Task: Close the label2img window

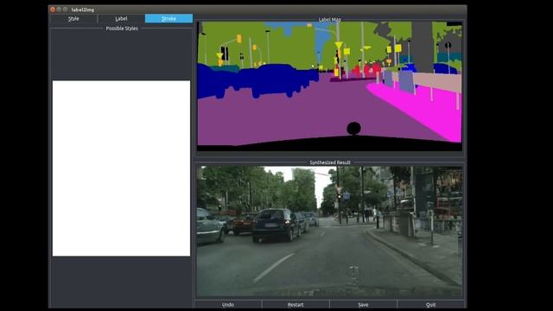Action: [53, 10]
